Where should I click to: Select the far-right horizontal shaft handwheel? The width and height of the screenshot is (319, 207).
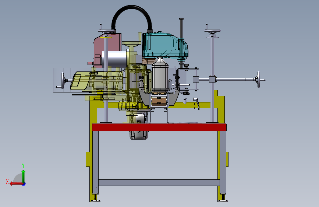[258, 80]
